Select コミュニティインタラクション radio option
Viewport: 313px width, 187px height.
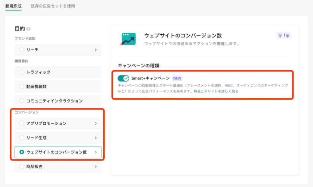point(22,101)
